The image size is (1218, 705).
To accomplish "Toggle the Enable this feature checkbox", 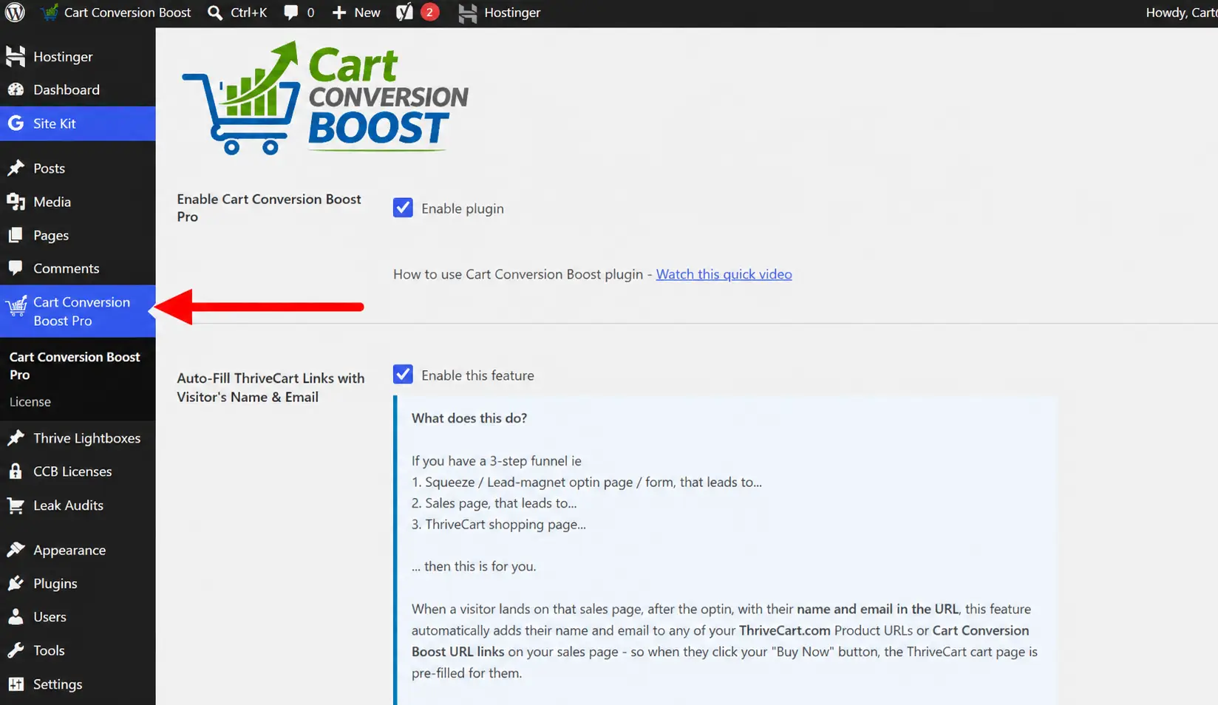I will tap(403, 375).
